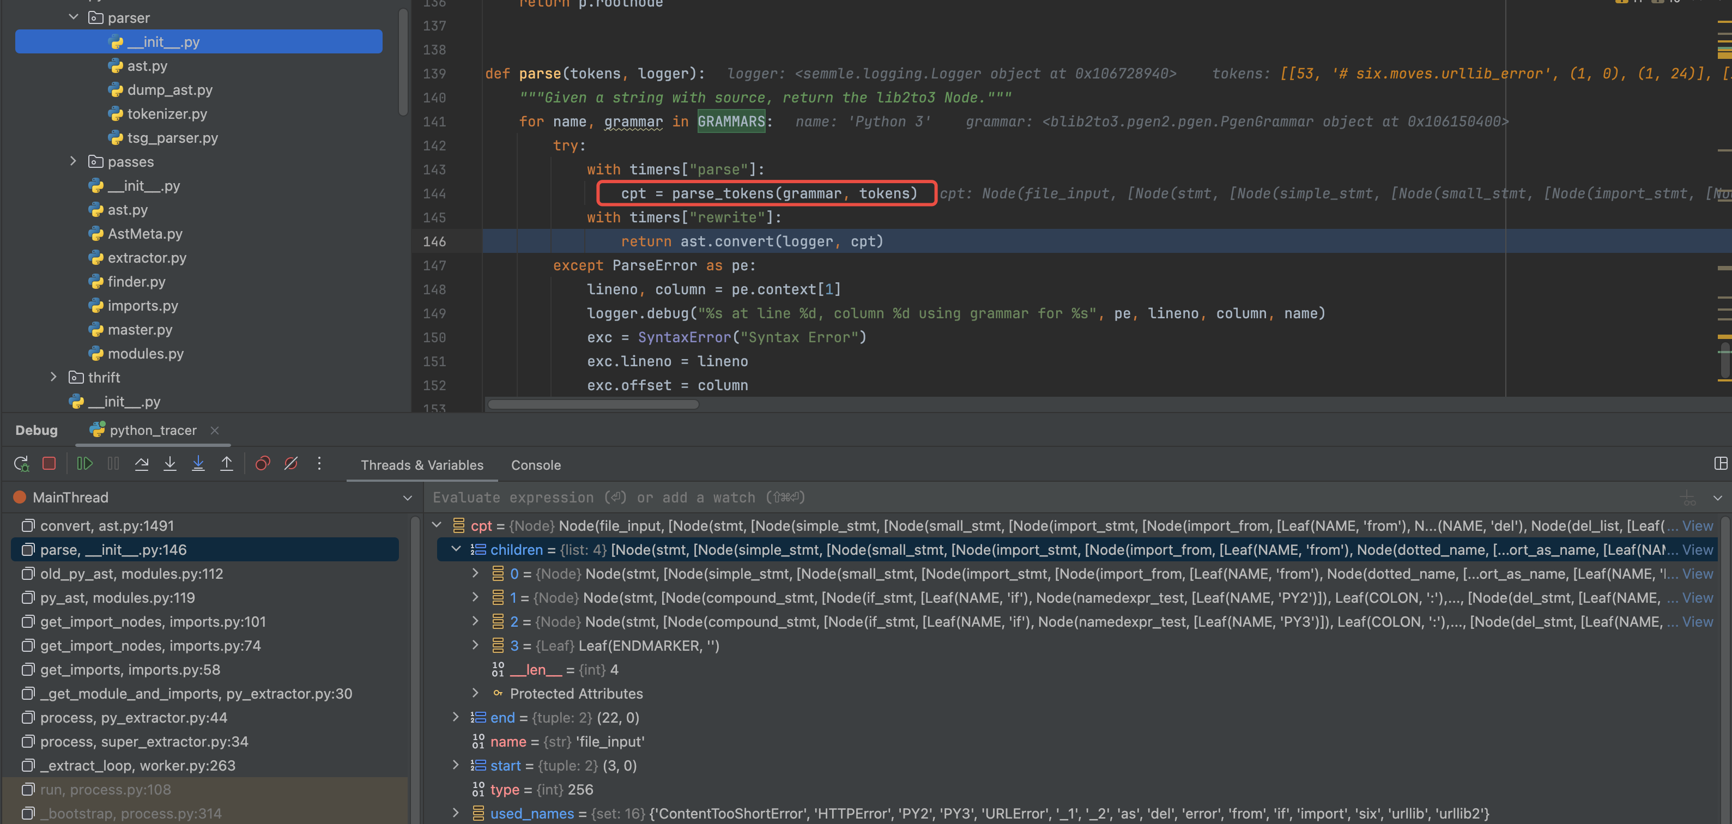Step into my code
1732x824 pixels.
click(198, 464)
